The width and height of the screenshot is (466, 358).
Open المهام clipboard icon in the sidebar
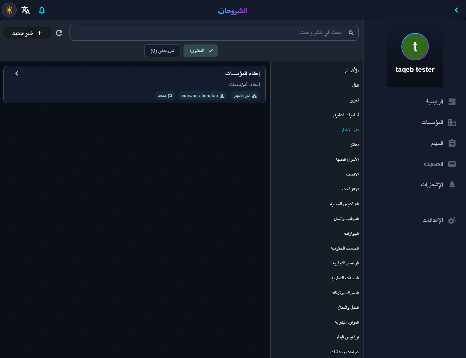point(452,143)
